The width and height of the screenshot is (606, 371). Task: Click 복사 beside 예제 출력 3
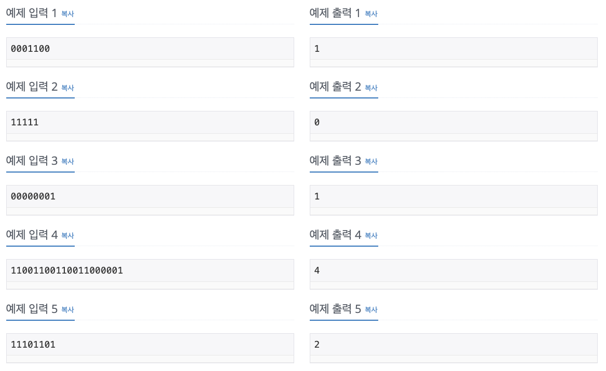pyautogui.click(x=371, y=162)
